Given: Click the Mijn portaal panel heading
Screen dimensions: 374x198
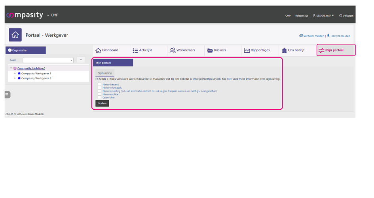Looking at the screenshot, I should 113,63.
